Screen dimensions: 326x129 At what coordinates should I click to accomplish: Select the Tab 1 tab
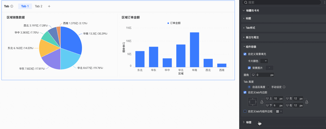click(25, 6)
